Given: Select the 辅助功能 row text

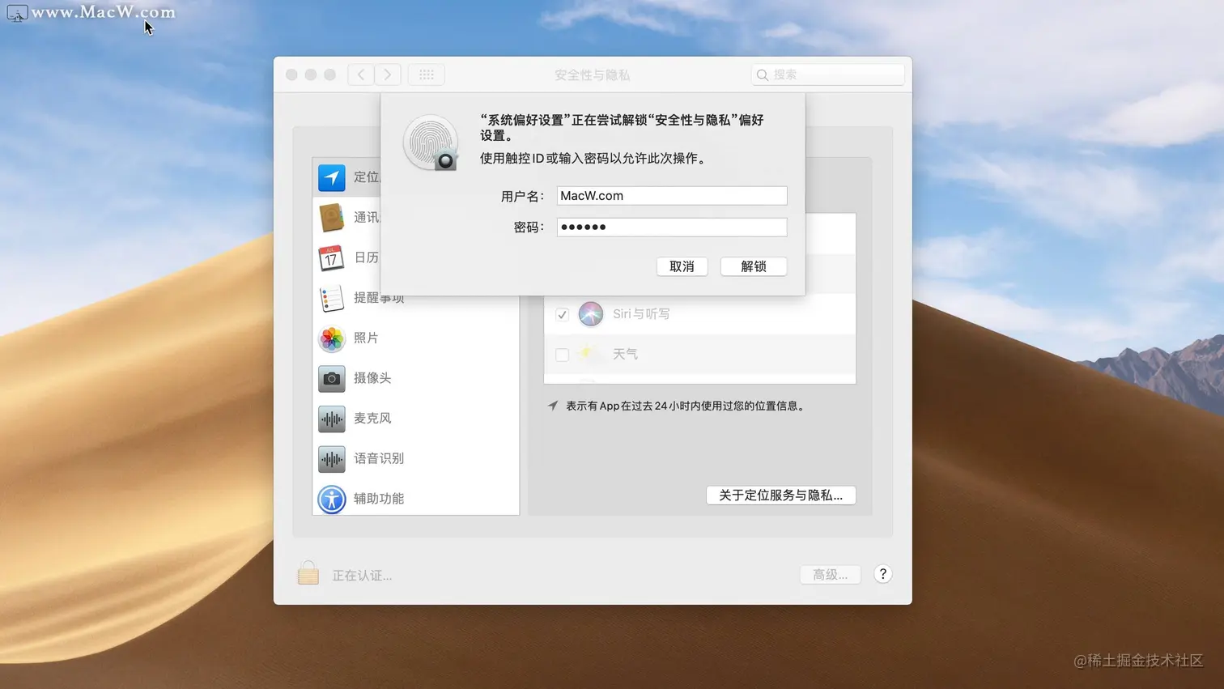Looking at the screenshot, I should [379, 499].
